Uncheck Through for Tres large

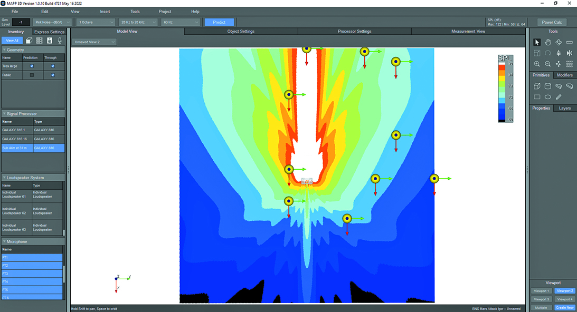point(53,66)
